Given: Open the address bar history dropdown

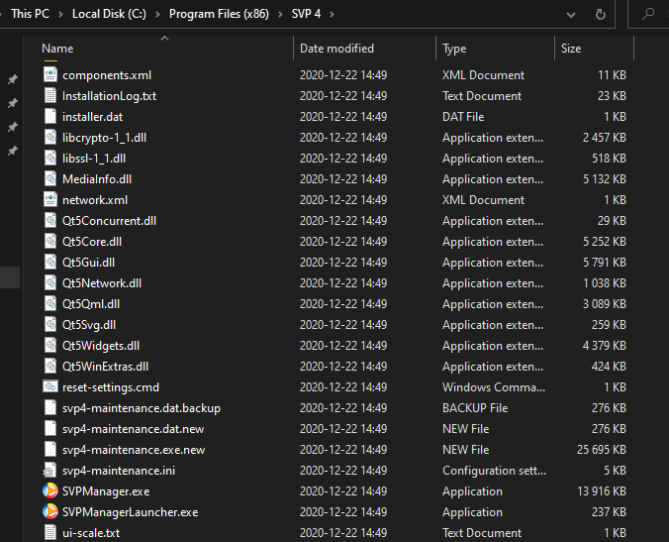Looking at the screenshot, I should click(570, 15).
